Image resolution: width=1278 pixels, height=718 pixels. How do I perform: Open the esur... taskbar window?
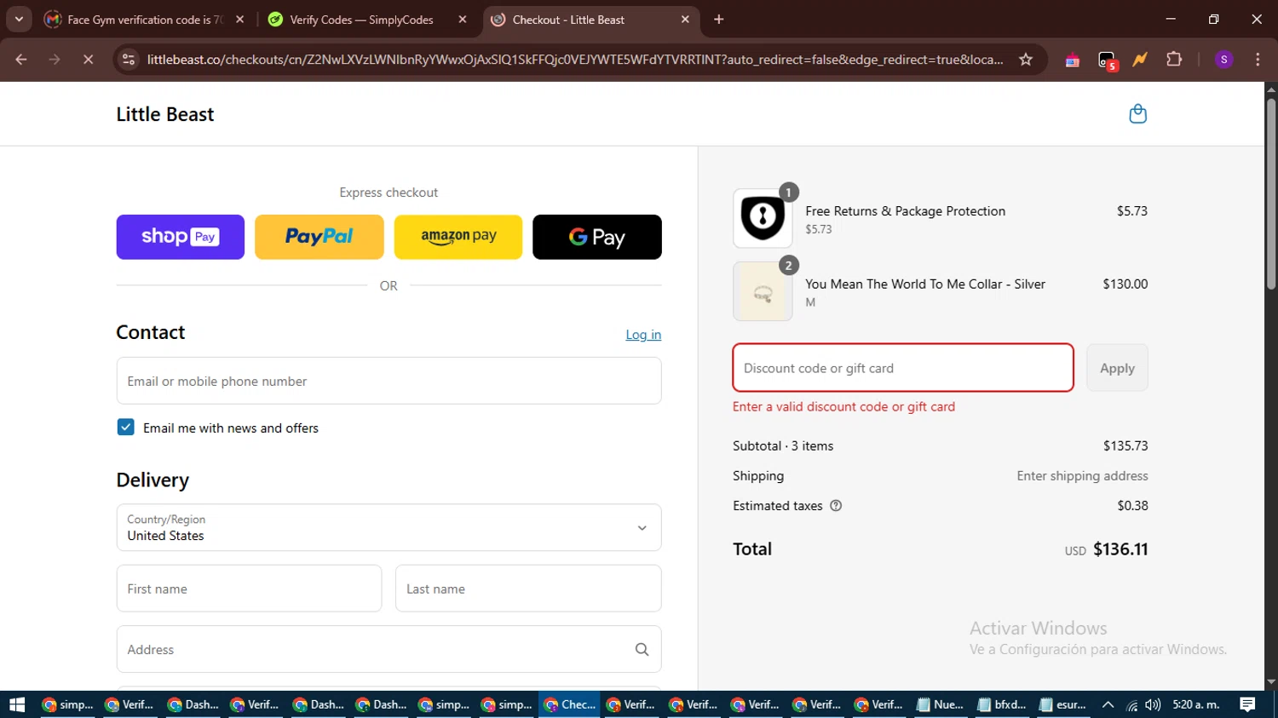(1062, 704)
